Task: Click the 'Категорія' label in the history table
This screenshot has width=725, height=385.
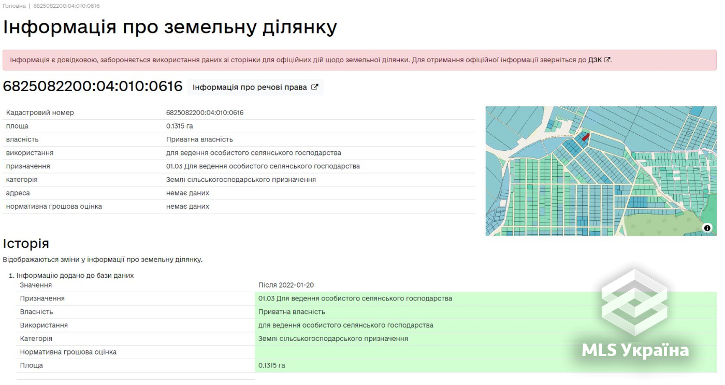Action: [36, 338]
